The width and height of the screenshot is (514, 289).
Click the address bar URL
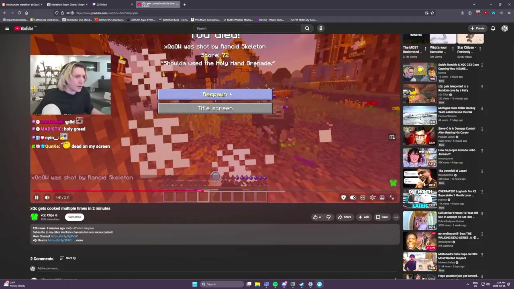tap(106, 13)
